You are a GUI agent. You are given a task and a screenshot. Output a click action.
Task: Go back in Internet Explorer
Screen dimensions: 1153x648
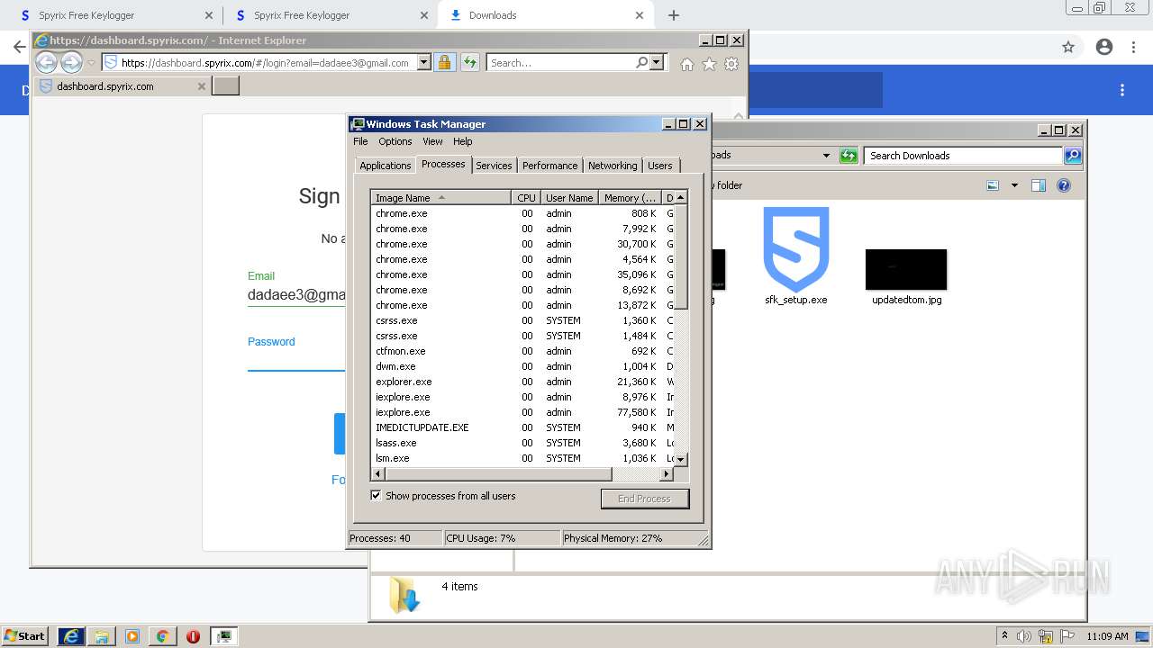[x=46, y=62]
